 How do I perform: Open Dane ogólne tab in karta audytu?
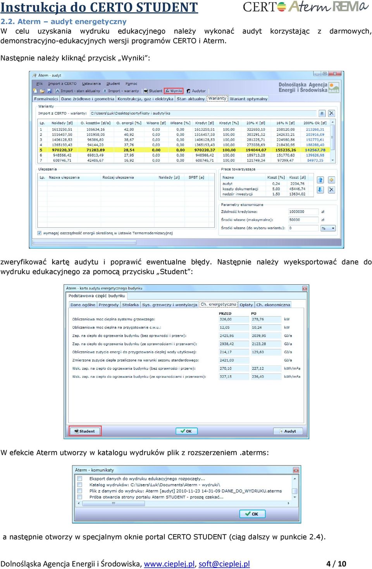click(x=83, y=305)
